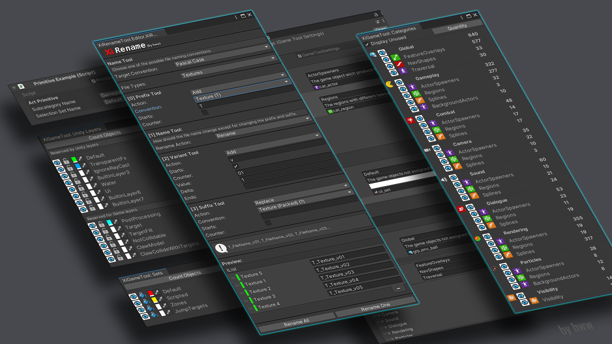The width and height of the screenshot is (612, 344).
Task: Click orange Splines icon under Gameplay
Action: pos(420,100)
